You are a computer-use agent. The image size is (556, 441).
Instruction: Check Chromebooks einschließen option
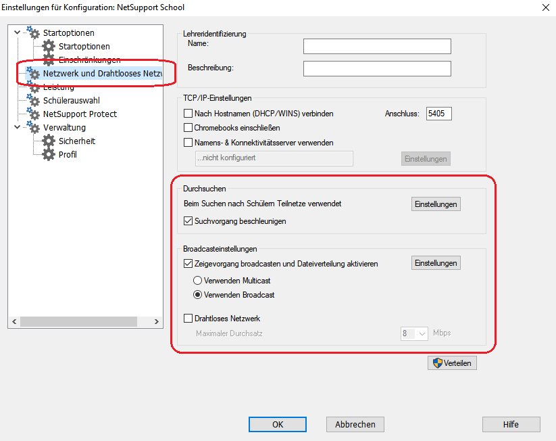(x=188, y=128)
